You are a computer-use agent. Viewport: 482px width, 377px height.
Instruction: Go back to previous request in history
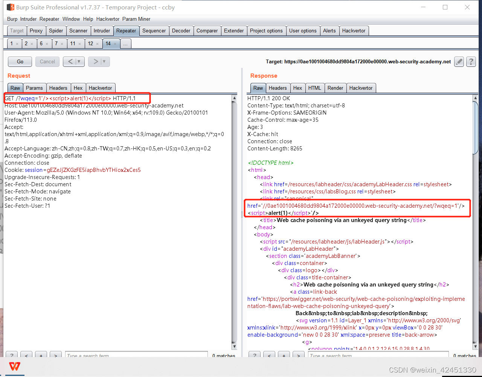pos(70,61)
